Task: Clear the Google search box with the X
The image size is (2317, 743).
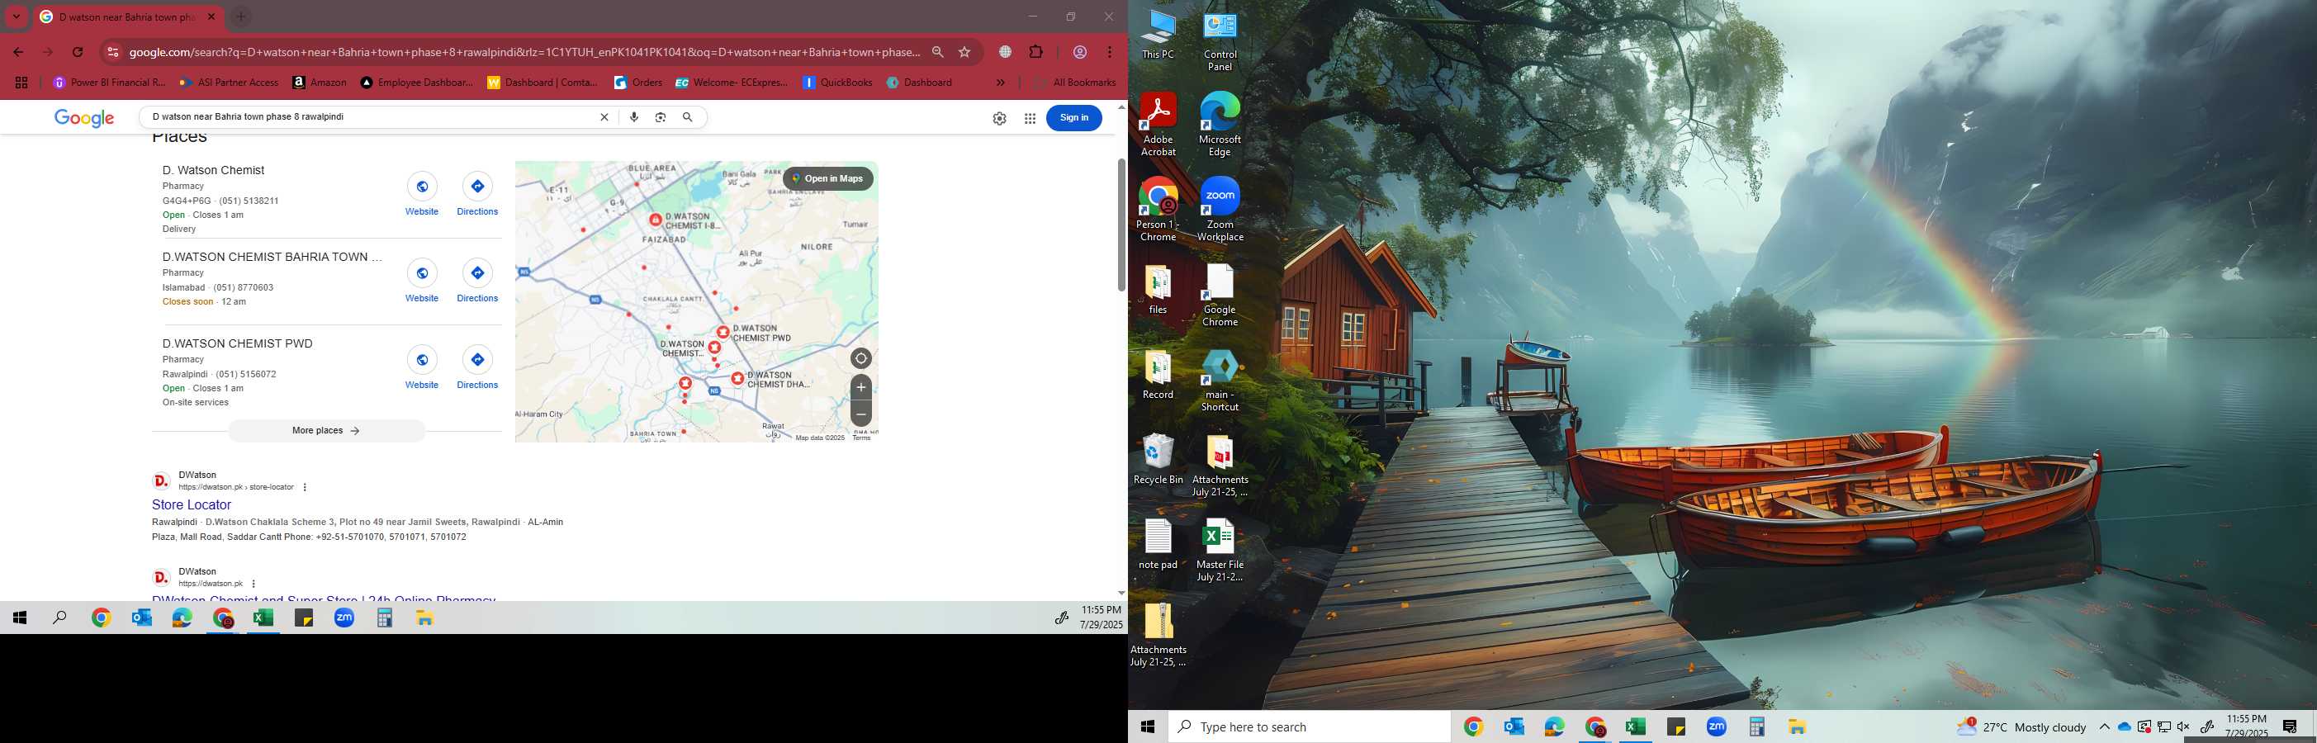Action: tap(604, 117)
